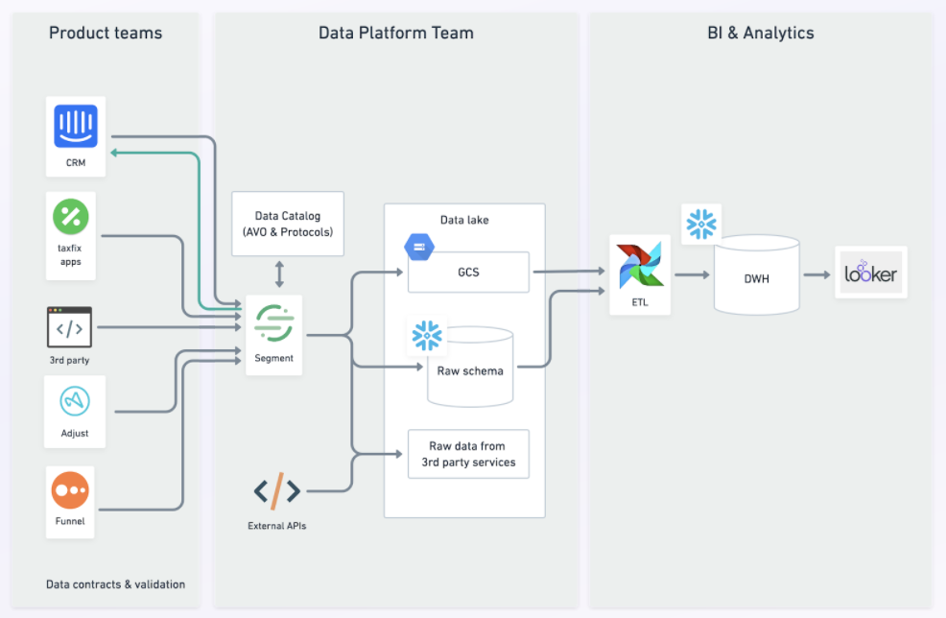Select the "Funnel" label text
The image size is (946, 618).
click(70, 521)
